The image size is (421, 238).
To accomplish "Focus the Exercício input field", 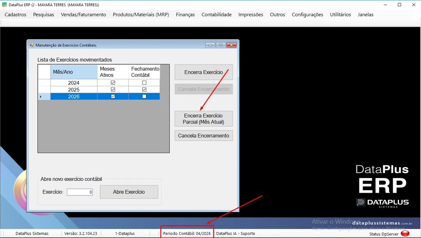I will (80, 192).
